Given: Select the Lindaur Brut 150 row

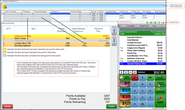Looking at the screenshot, I should click(57, 43).
